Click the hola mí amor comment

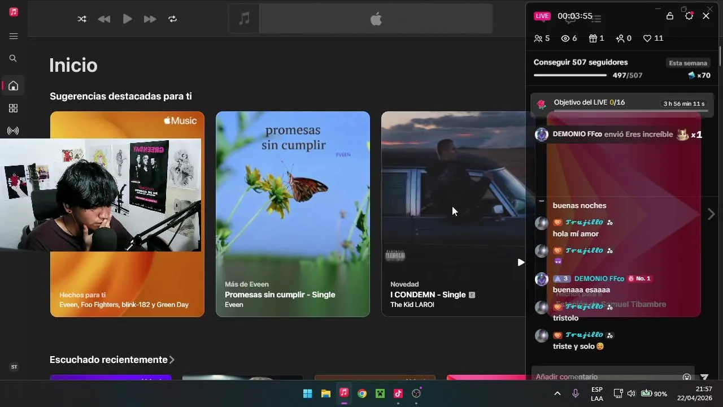pyautogui.click(x=576, y=234)
